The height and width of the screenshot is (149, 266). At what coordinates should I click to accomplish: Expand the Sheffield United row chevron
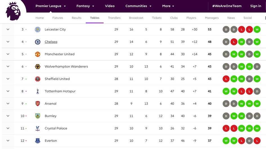pos(8,79)
